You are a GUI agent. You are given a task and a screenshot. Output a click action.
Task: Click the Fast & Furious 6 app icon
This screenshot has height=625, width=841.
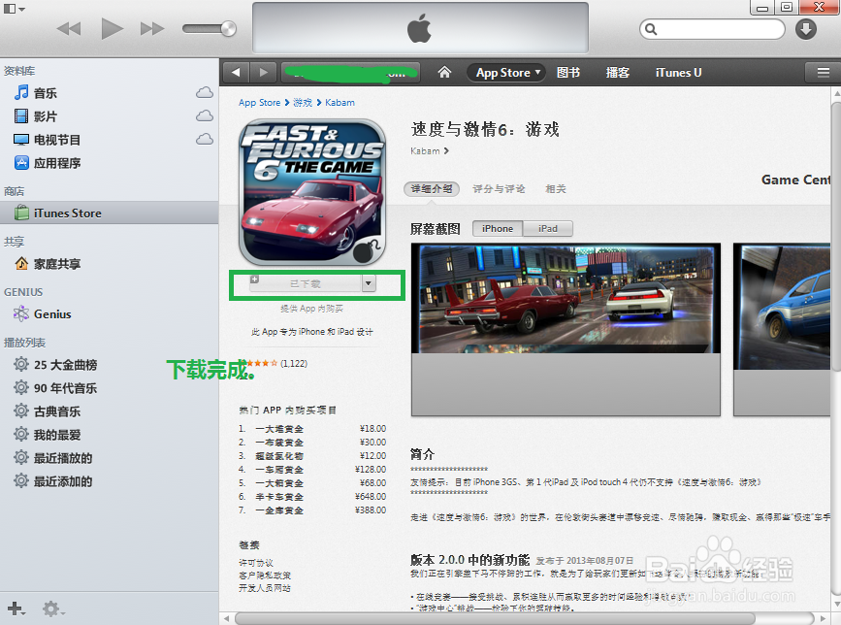[312, 192]
